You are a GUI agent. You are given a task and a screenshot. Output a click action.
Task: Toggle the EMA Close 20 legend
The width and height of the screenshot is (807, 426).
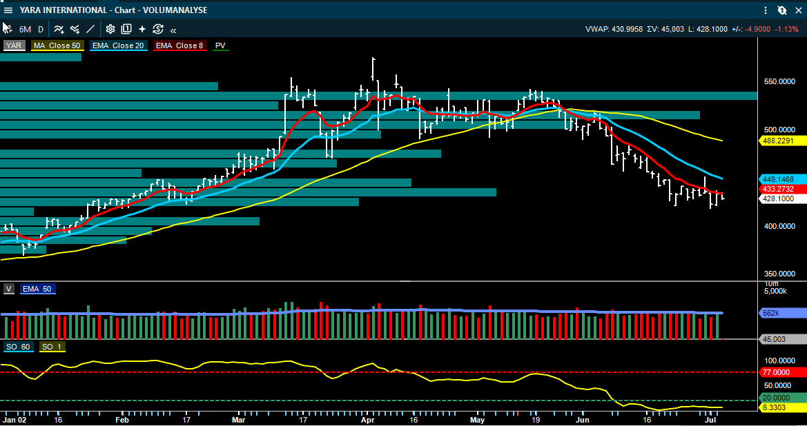(118, 45)
